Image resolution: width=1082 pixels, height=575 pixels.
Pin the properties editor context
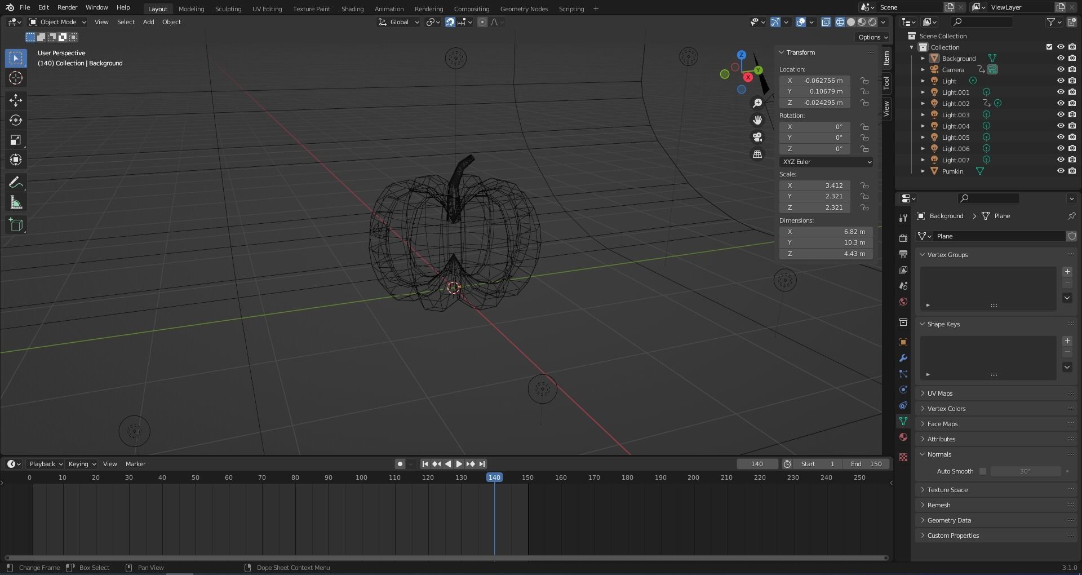click(x=1071, y=216)
